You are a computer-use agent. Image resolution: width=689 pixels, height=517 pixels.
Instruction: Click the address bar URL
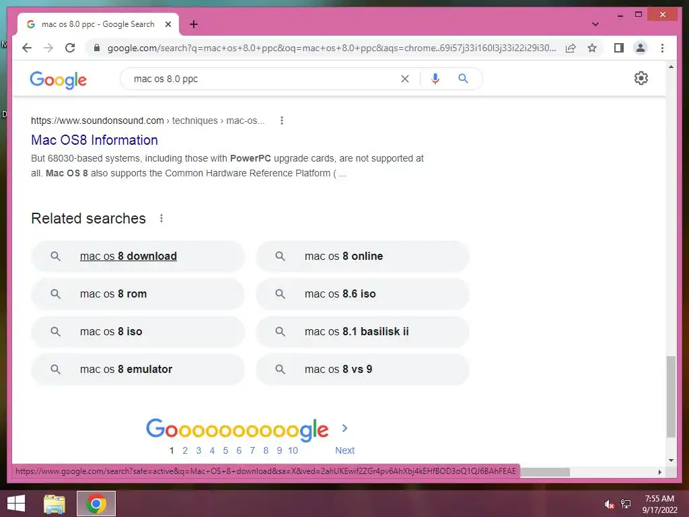[332, 48]
